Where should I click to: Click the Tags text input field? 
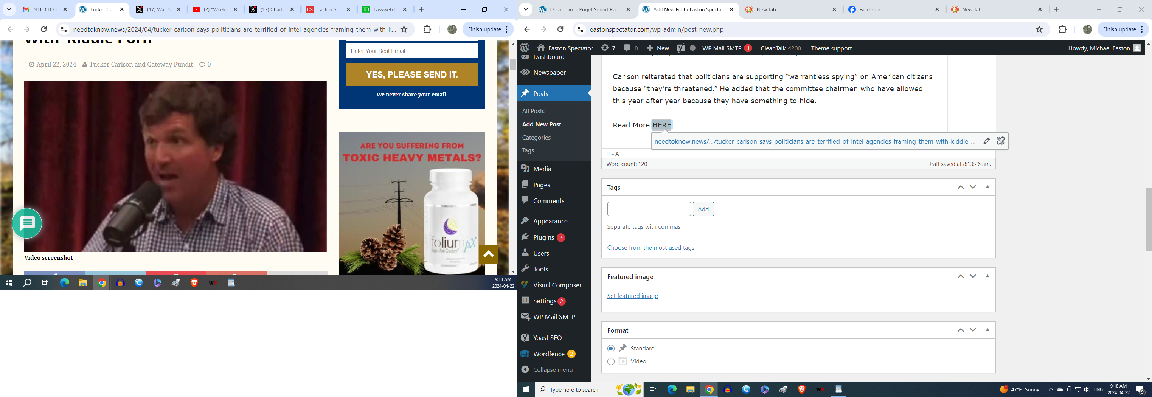click(x=649, y=209)
